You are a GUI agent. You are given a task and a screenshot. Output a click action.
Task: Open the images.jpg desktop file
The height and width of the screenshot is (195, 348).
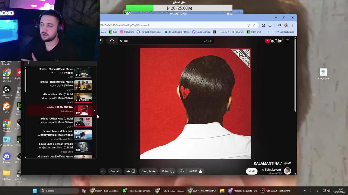(323, 74)
